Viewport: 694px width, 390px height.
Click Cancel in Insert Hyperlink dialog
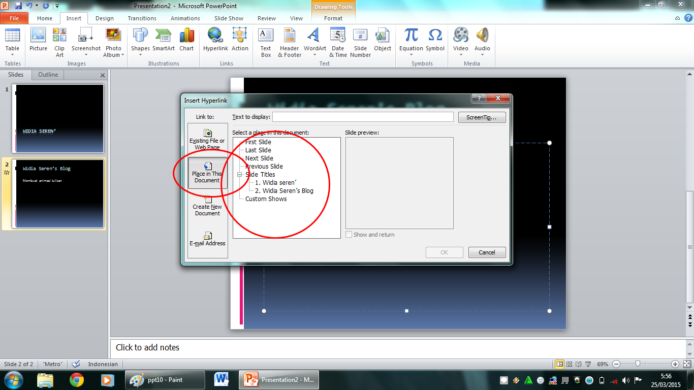click(487, 252)
